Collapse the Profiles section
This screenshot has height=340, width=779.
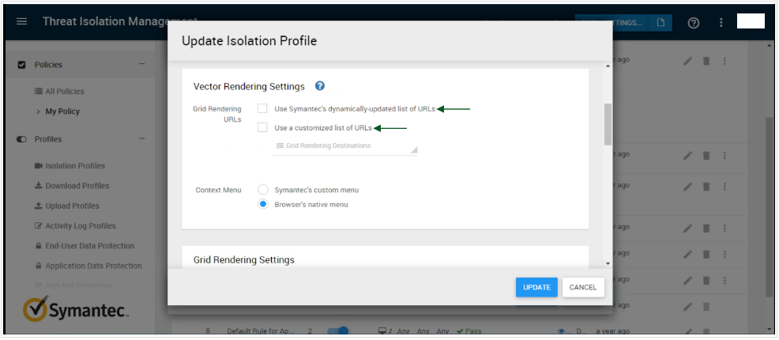point(141,139)
